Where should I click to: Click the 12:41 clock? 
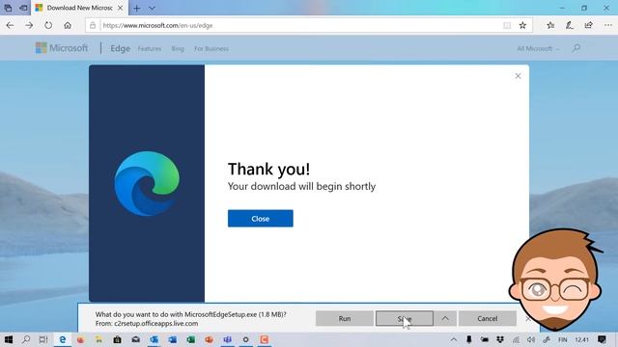tap(581, 339)
